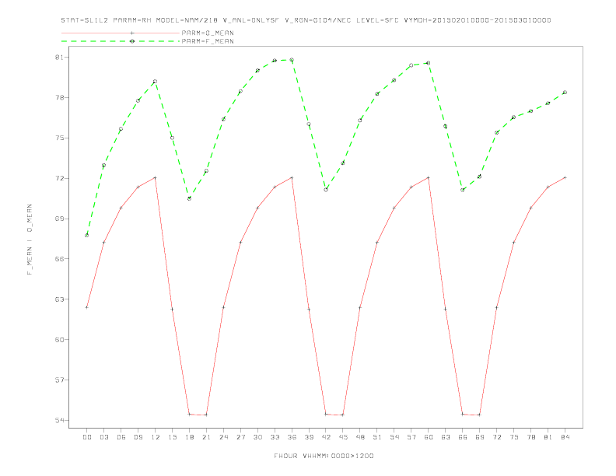Select green F_MEAN data point at hour 00

87,235
